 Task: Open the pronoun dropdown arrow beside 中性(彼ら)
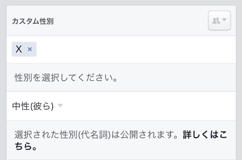(x=60, y=106)
